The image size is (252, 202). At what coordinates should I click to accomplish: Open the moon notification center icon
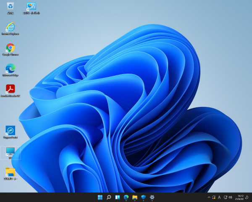(247, 197)
